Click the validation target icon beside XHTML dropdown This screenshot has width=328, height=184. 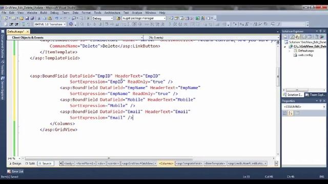pos(71,25)
